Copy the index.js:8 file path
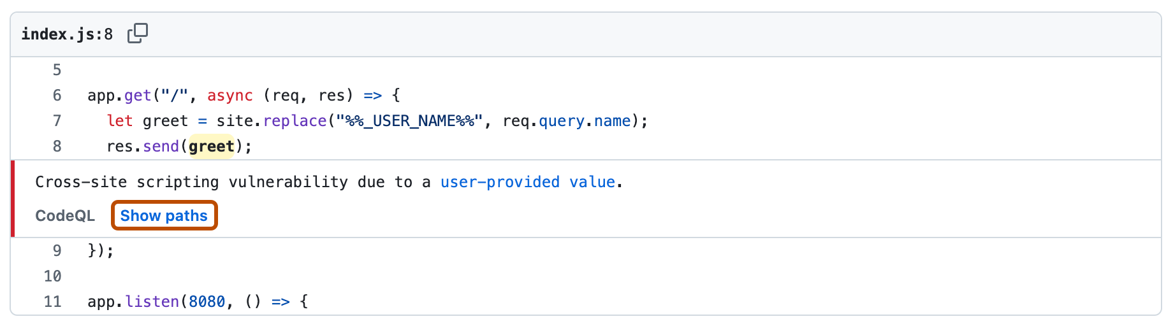 click(x=137, y=33)
